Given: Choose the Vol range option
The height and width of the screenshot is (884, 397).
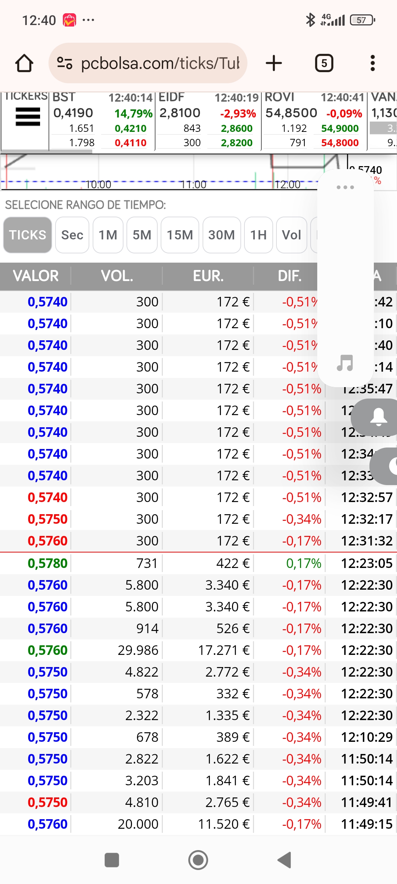Looking at the screenshot, I should (x=292, y=235).
